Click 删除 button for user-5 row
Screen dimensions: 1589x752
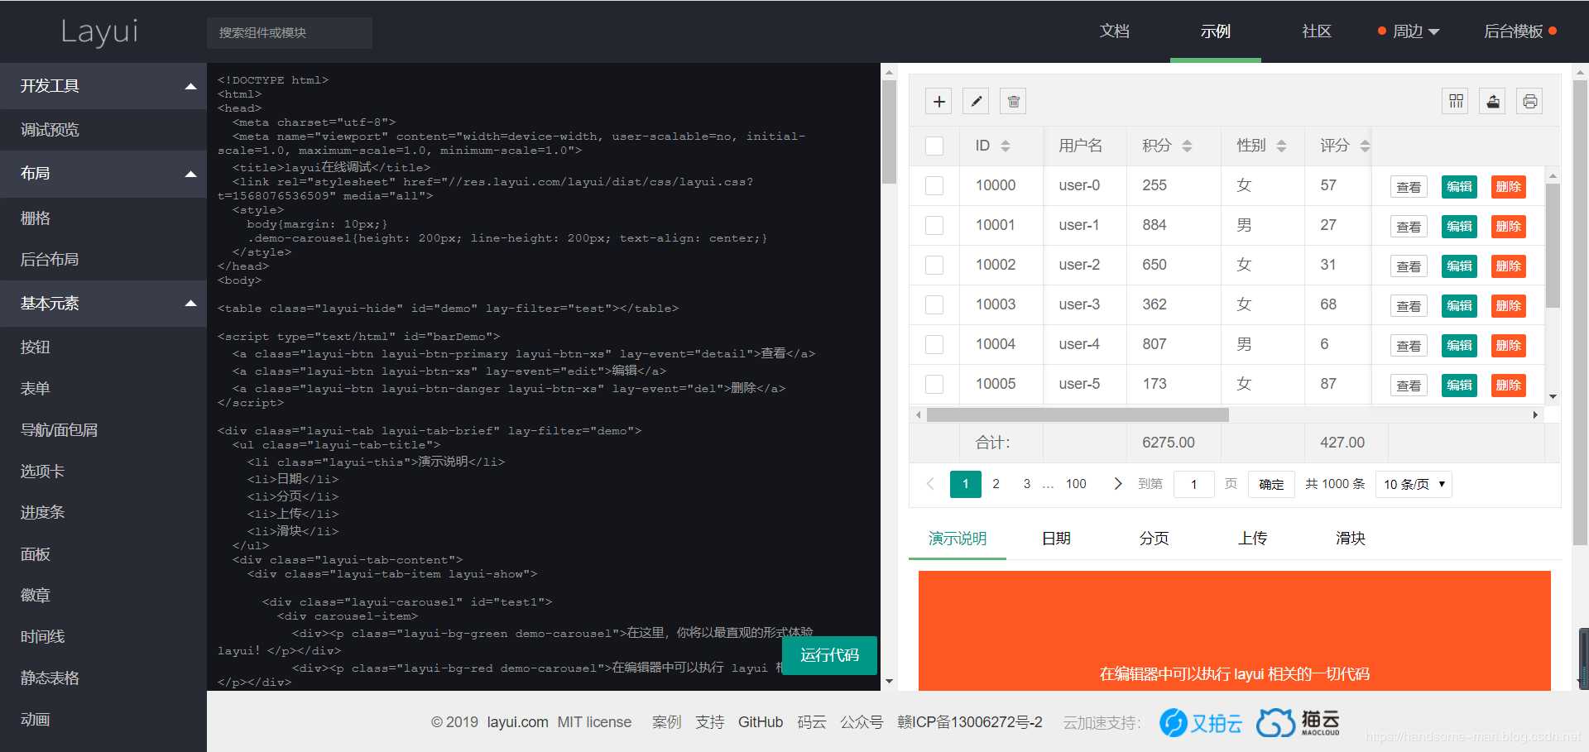(x=1508, y=386)
